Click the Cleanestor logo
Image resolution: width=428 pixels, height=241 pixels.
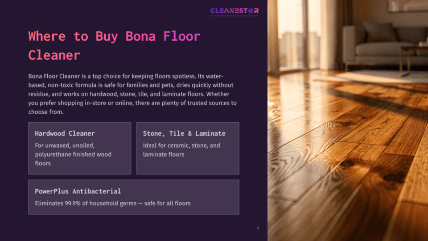[234, 12]
